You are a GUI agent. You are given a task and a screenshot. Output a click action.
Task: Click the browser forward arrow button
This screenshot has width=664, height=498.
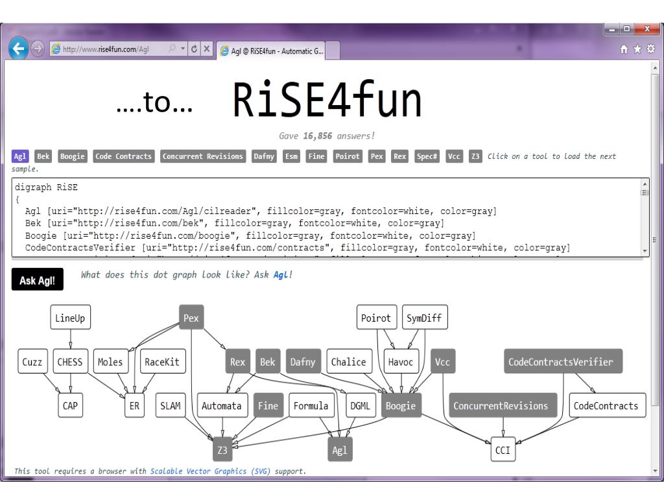click(37, 49)
